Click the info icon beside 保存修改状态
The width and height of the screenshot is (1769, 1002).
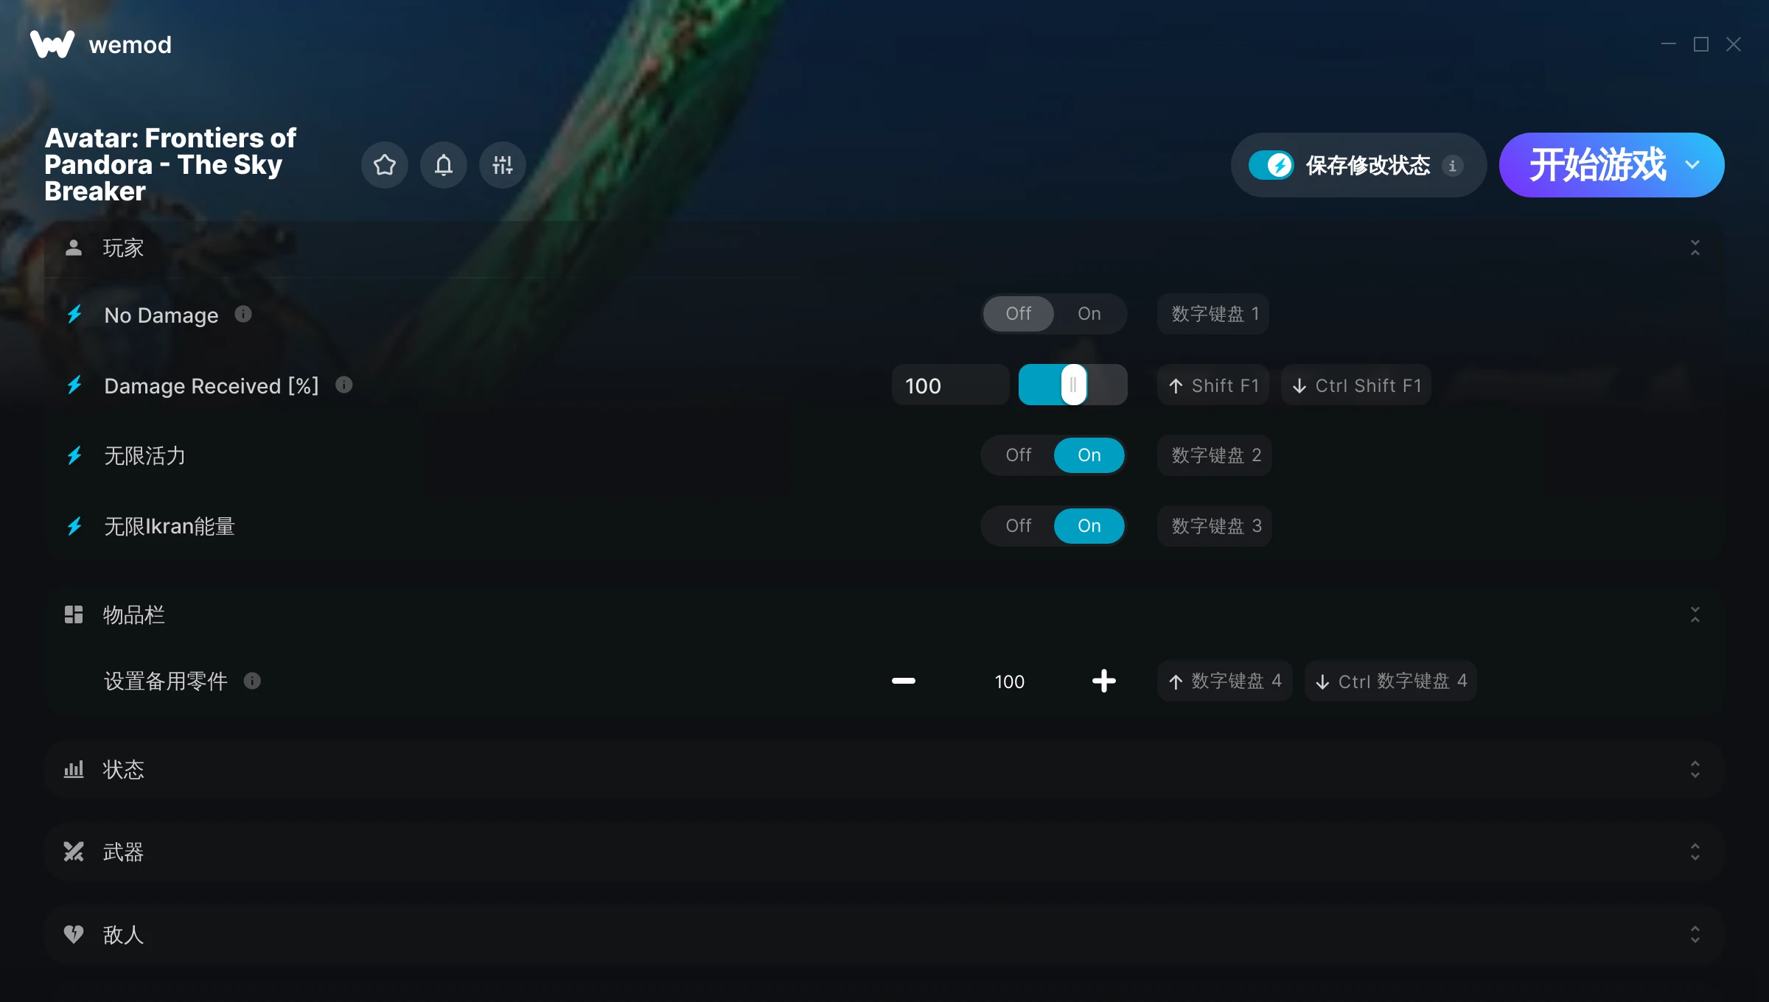click(x=1453, y=166)
